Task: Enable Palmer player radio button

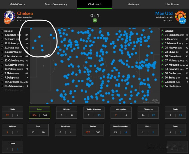Action: point(2,69)
